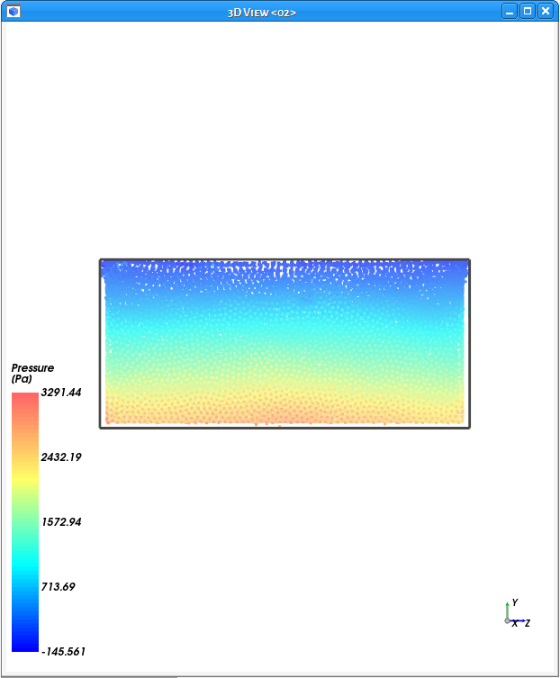The image size is (560, 678).
Task: Select the Pressure (Pa) legend title
Action: pos(32,373)
